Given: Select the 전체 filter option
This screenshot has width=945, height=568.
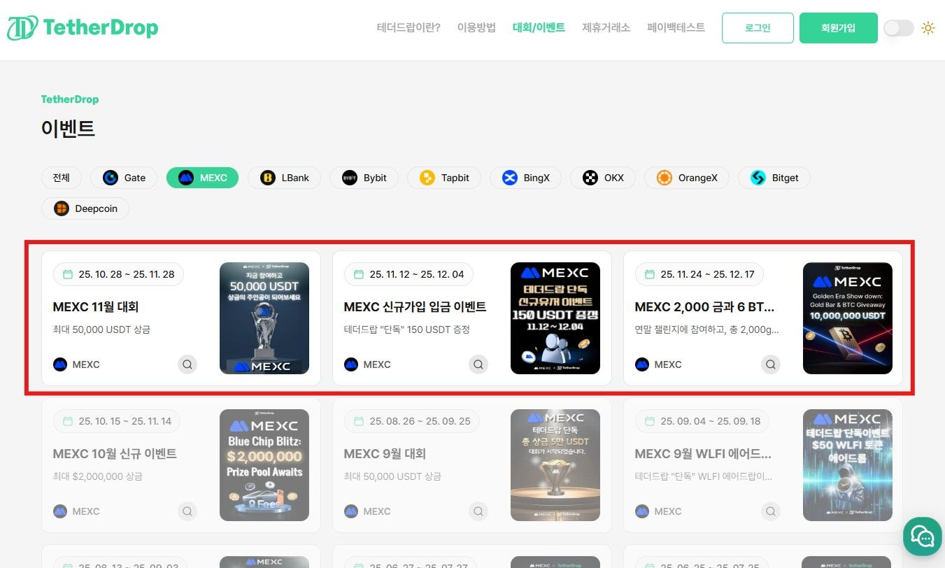Looking at the screenshot, I should (61, 178).
